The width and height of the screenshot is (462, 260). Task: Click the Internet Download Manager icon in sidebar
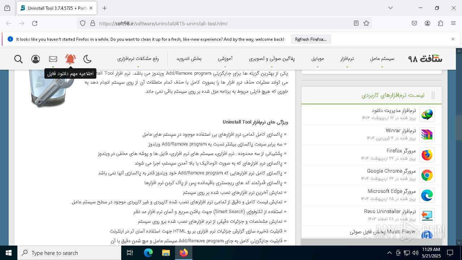[427, 114]
